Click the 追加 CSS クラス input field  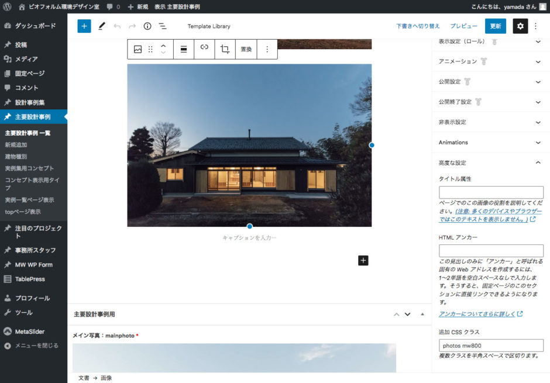[x=491, y=346]
